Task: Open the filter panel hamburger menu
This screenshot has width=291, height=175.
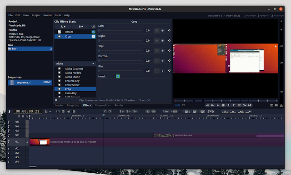Action: click(x=56, y=100)
